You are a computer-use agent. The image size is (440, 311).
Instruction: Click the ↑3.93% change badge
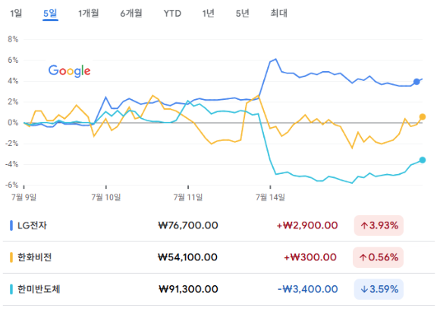pyautogui.click(x=379, y=225)
